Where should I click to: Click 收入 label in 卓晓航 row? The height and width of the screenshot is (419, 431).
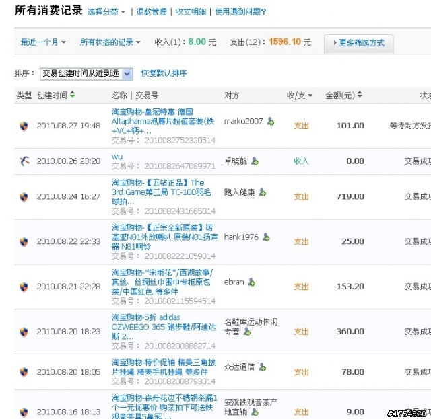301,161
